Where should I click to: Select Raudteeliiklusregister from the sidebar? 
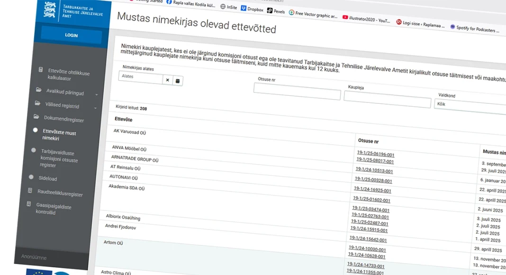click(x=60, y=193)
